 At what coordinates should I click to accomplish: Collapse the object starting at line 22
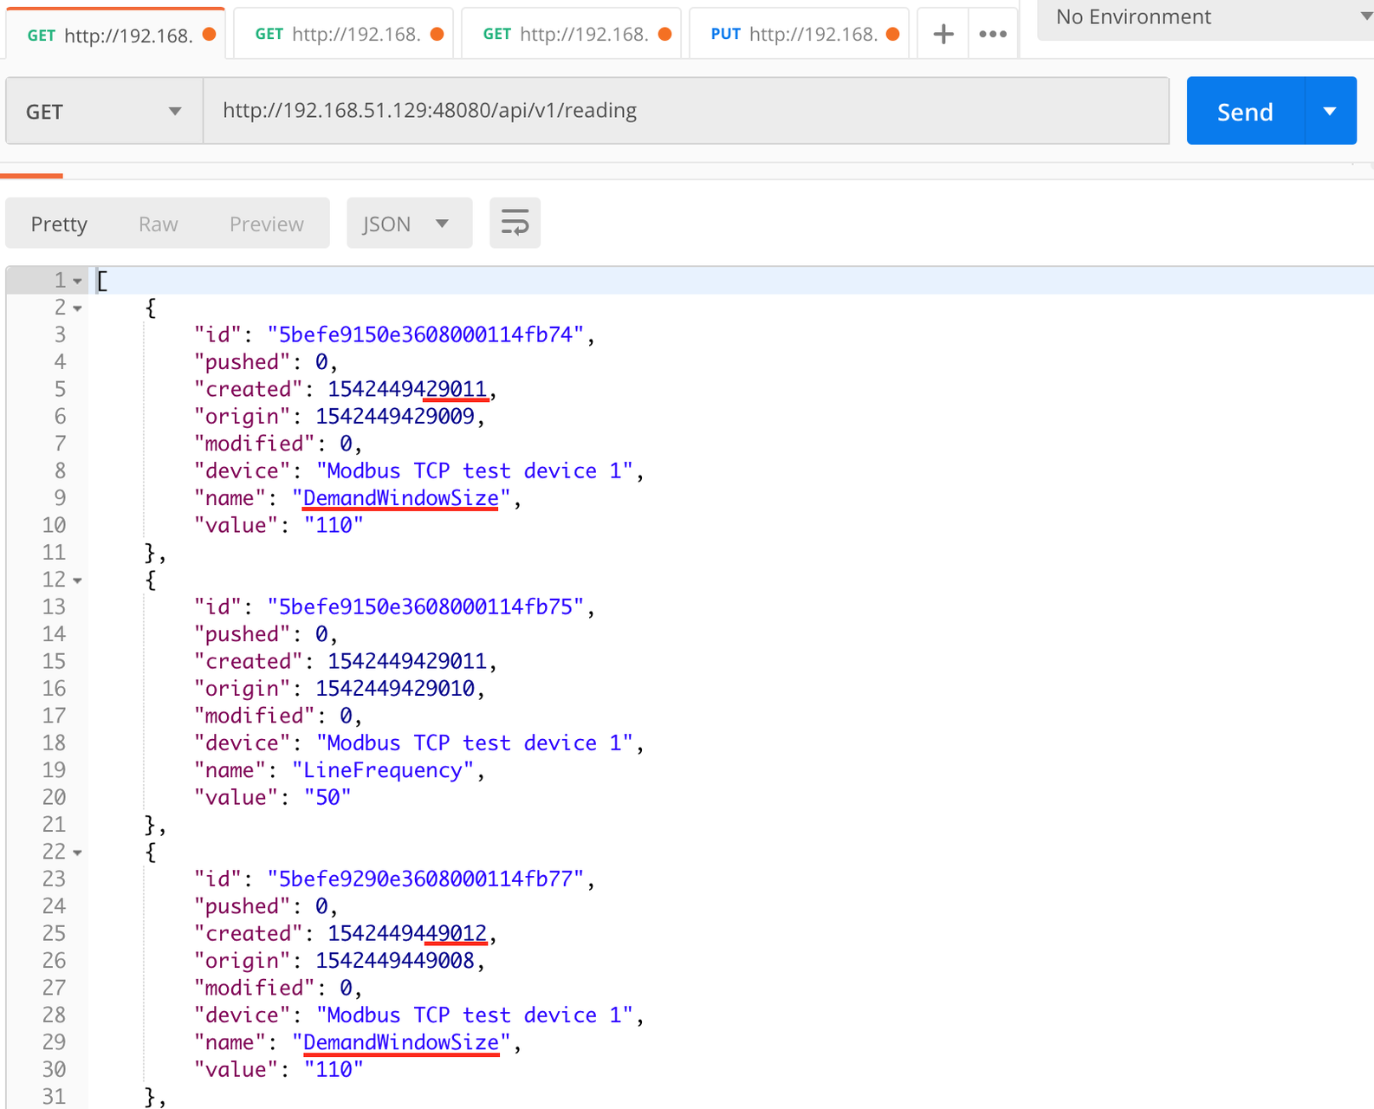[78, 853]
